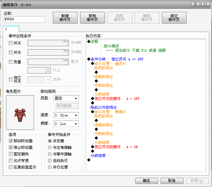The width and height of the screenshot is (212, 187).
Task: Click the help question mark button
Action: 195,5
